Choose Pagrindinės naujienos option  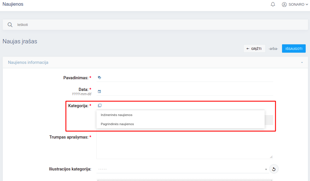tap(117, 124)
